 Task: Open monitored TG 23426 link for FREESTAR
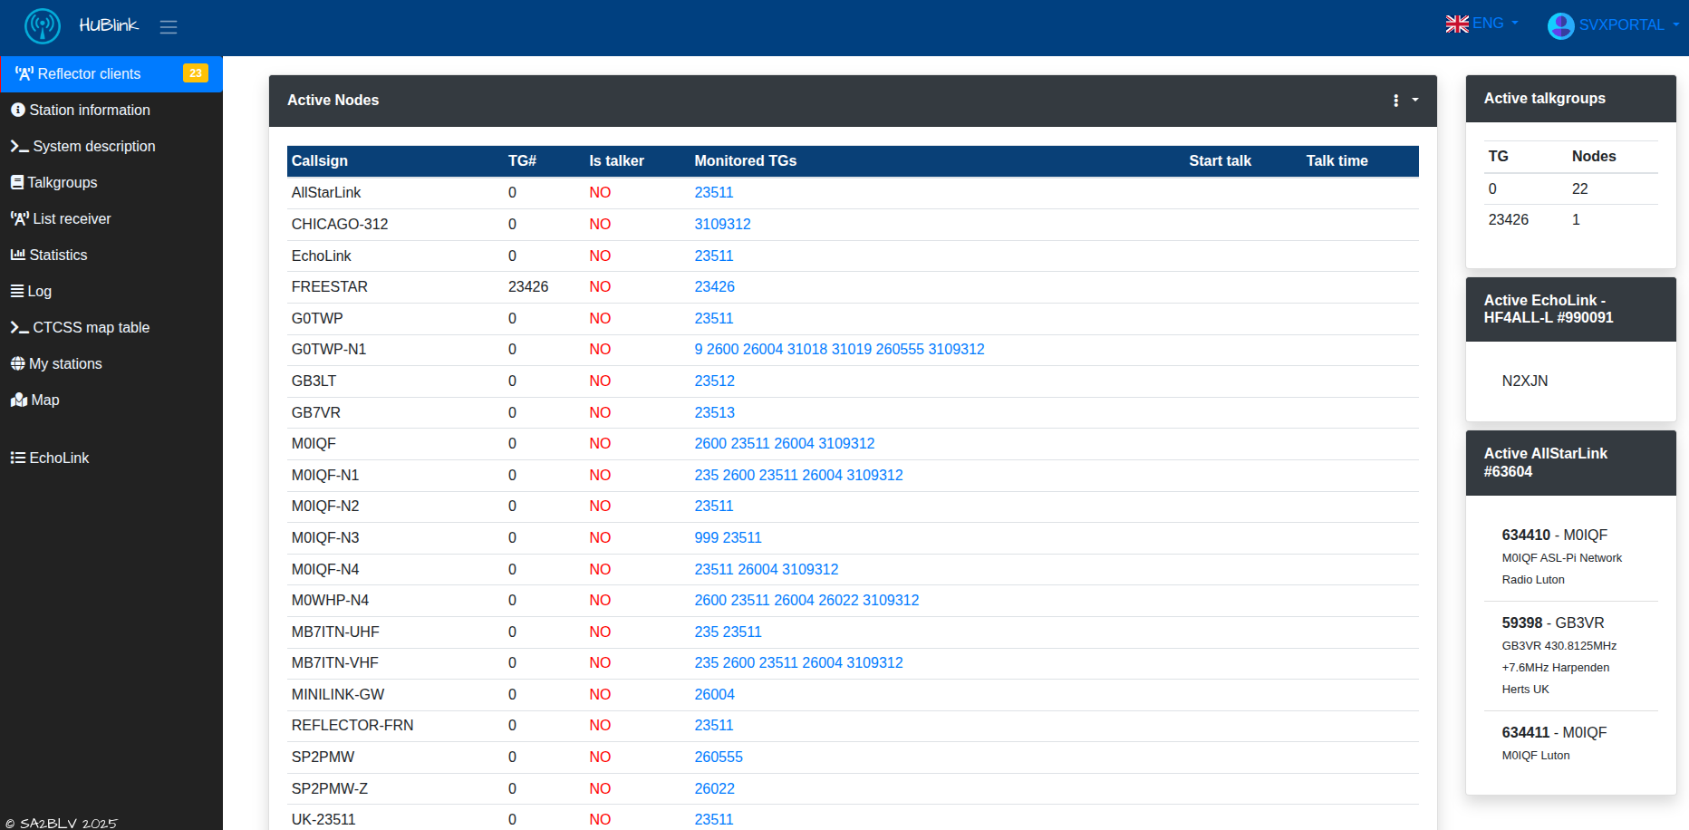point(714,286)
